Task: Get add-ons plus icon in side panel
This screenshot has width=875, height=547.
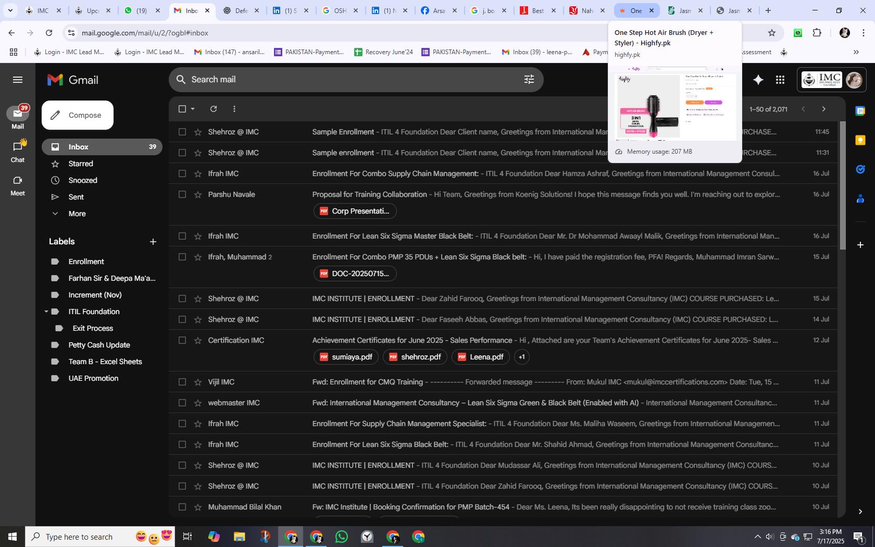Action: click(860, 244)
